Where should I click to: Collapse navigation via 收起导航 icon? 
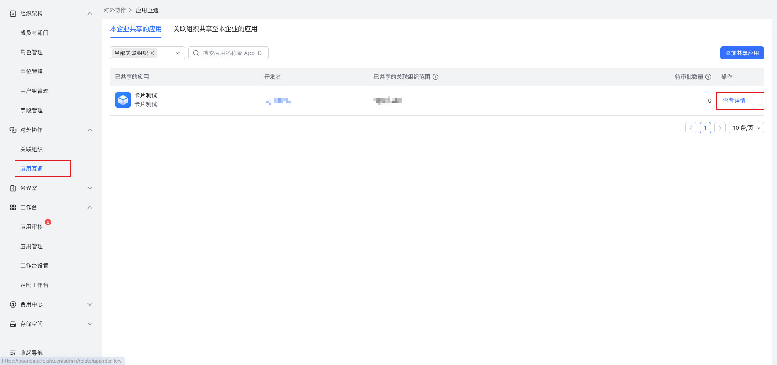(13, 353)
